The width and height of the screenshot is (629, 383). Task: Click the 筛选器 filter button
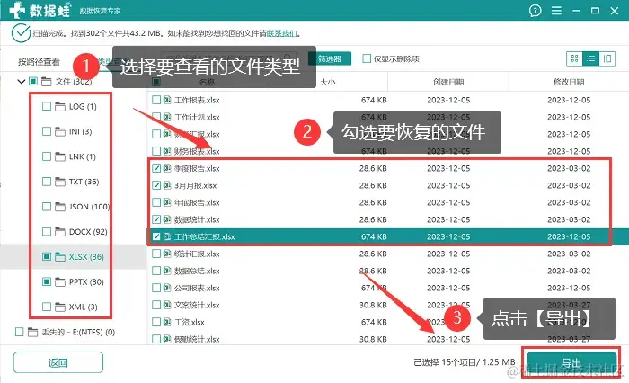click(x=330, y=58)
